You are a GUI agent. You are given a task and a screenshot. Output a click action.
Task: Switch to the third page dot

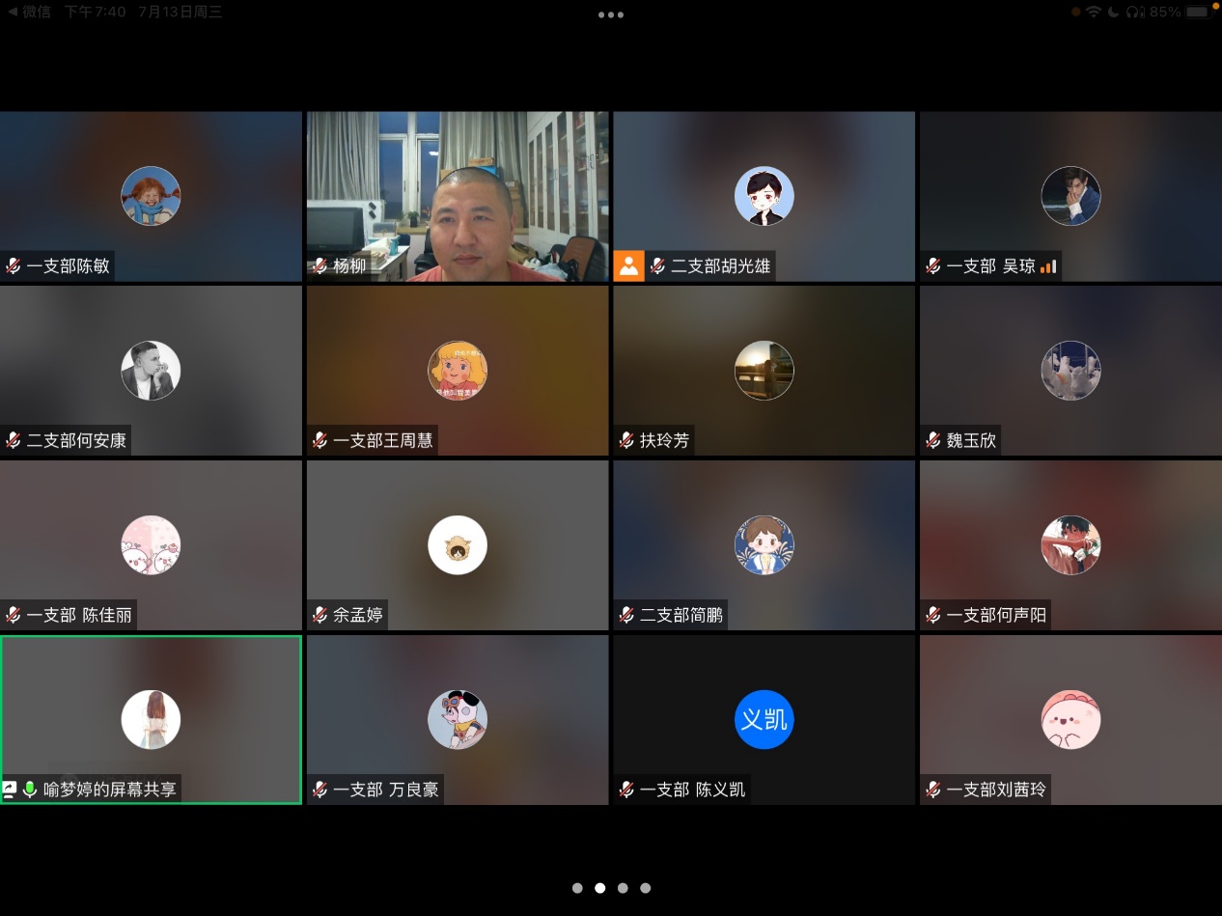pyautogui.click(x=623, y=888)
